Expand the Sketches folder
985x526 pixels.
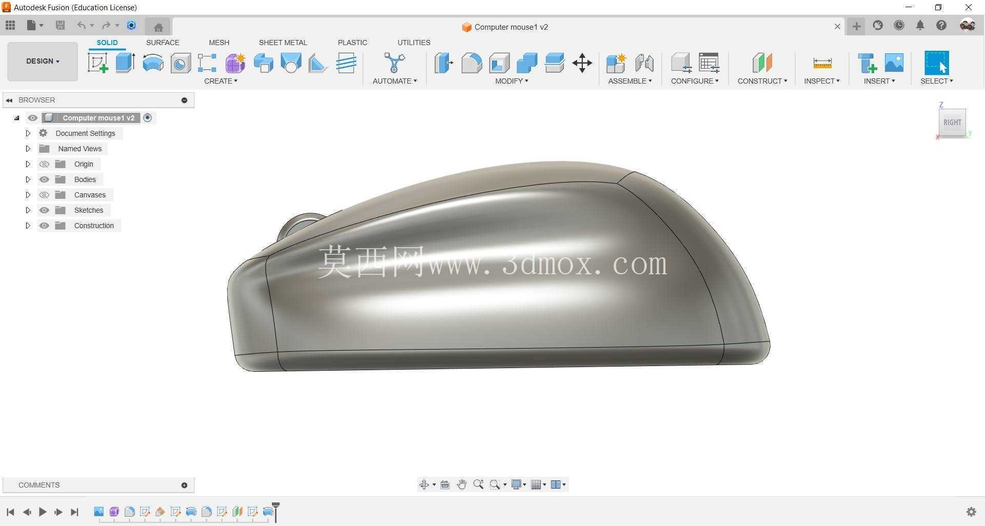point(28,210)
